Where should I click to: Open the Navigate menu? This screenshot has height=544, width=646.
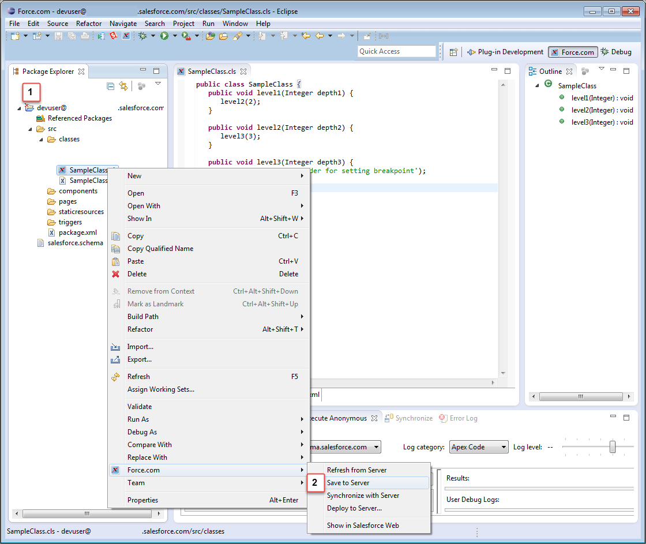(123, 24)
